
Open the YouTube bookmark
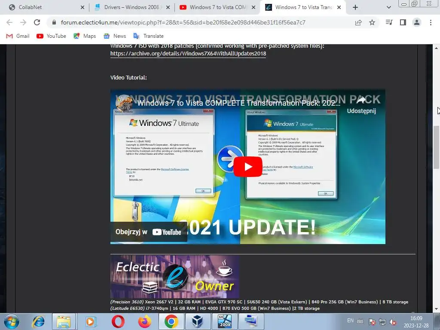click(52, 36)
